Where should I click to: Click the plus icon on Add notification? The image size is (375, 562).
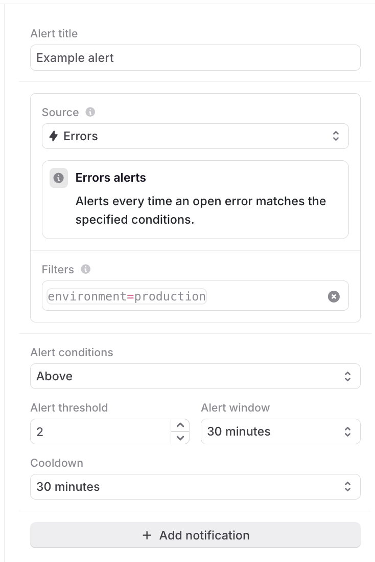(147, 535)
